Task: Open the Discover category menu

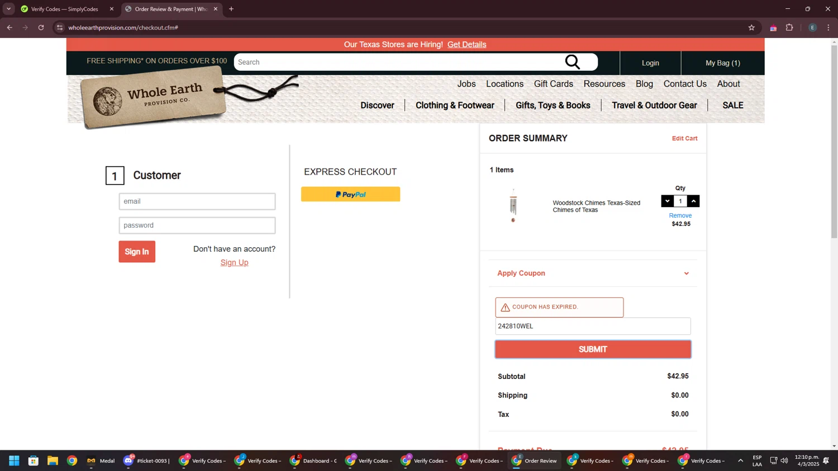Action: pyautogui.click(x=377, y=105)
